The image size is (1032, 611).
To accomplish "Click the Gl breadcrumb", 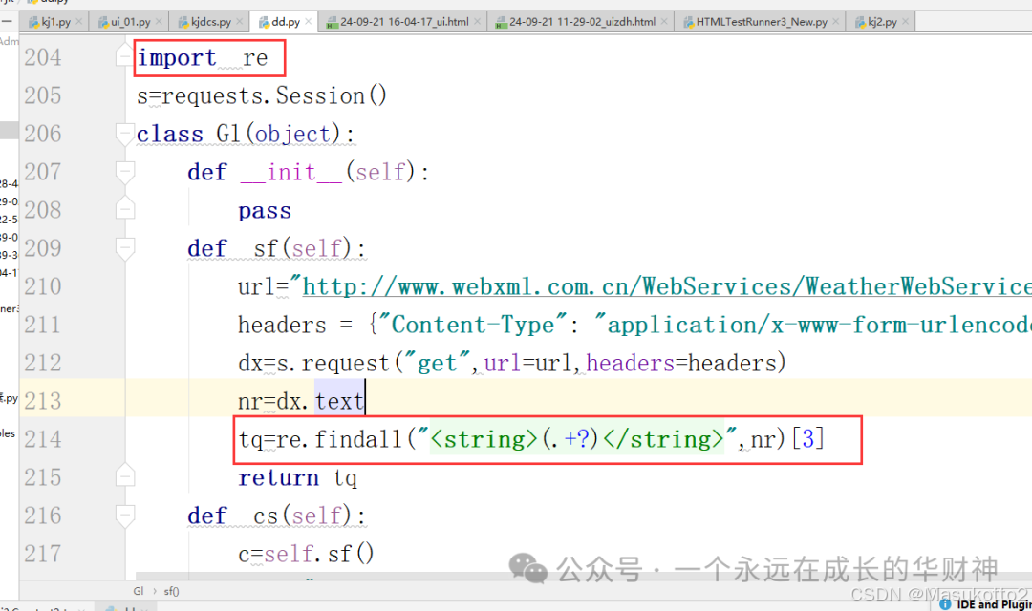I will 139,591.
